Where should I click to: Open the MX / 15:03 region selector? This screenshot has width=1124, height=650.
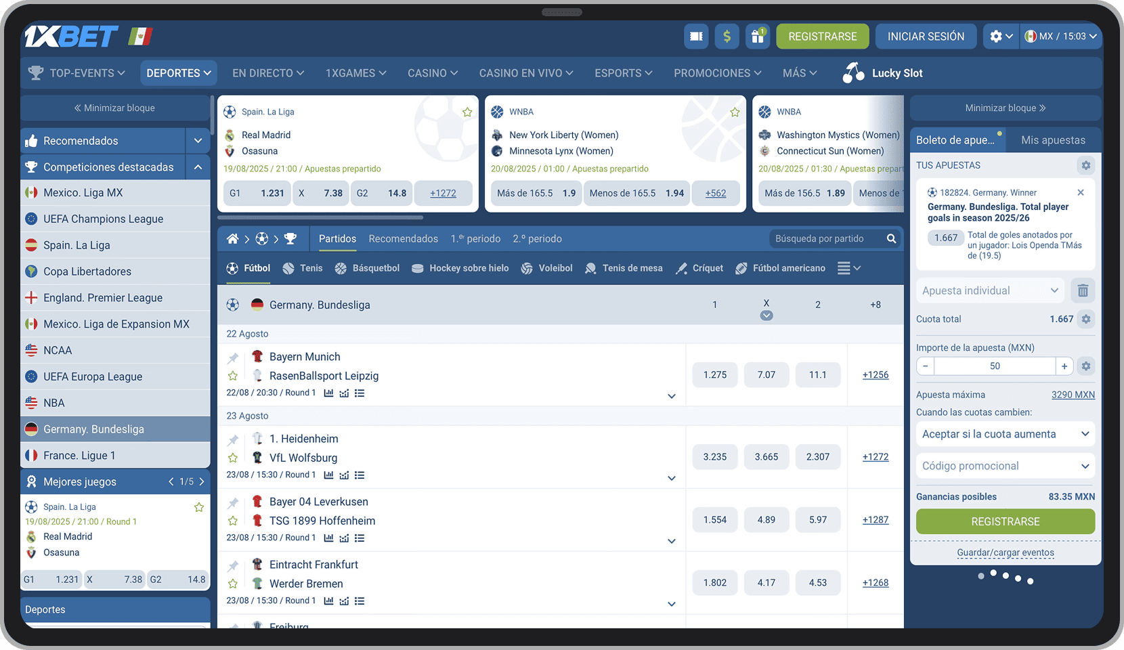coord(1060,37)
